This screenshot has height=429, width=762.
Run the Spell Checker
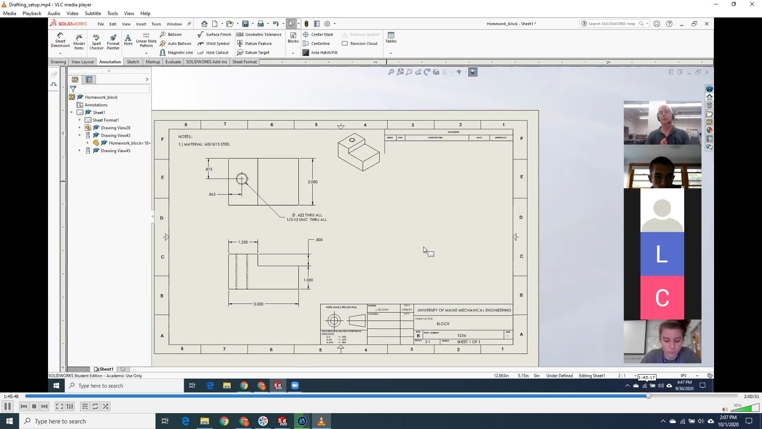pos(96,42)
